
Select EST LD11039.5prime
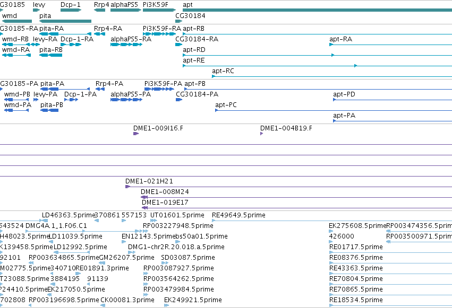pyautogui.click(x=76, y=236)
